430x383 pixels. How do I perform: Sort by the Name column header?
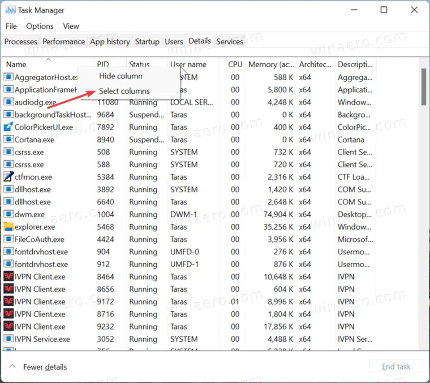(x=48, y=64)
